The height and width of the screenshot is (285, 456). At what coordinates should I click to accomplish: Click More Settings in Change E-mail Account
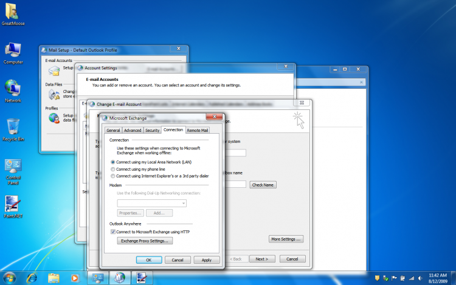(286, 239)
